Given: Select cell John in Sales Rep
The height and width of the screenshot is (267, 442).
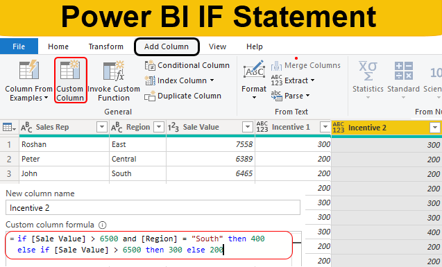Looking at the screenshot, I should click(x=65, y=174).
